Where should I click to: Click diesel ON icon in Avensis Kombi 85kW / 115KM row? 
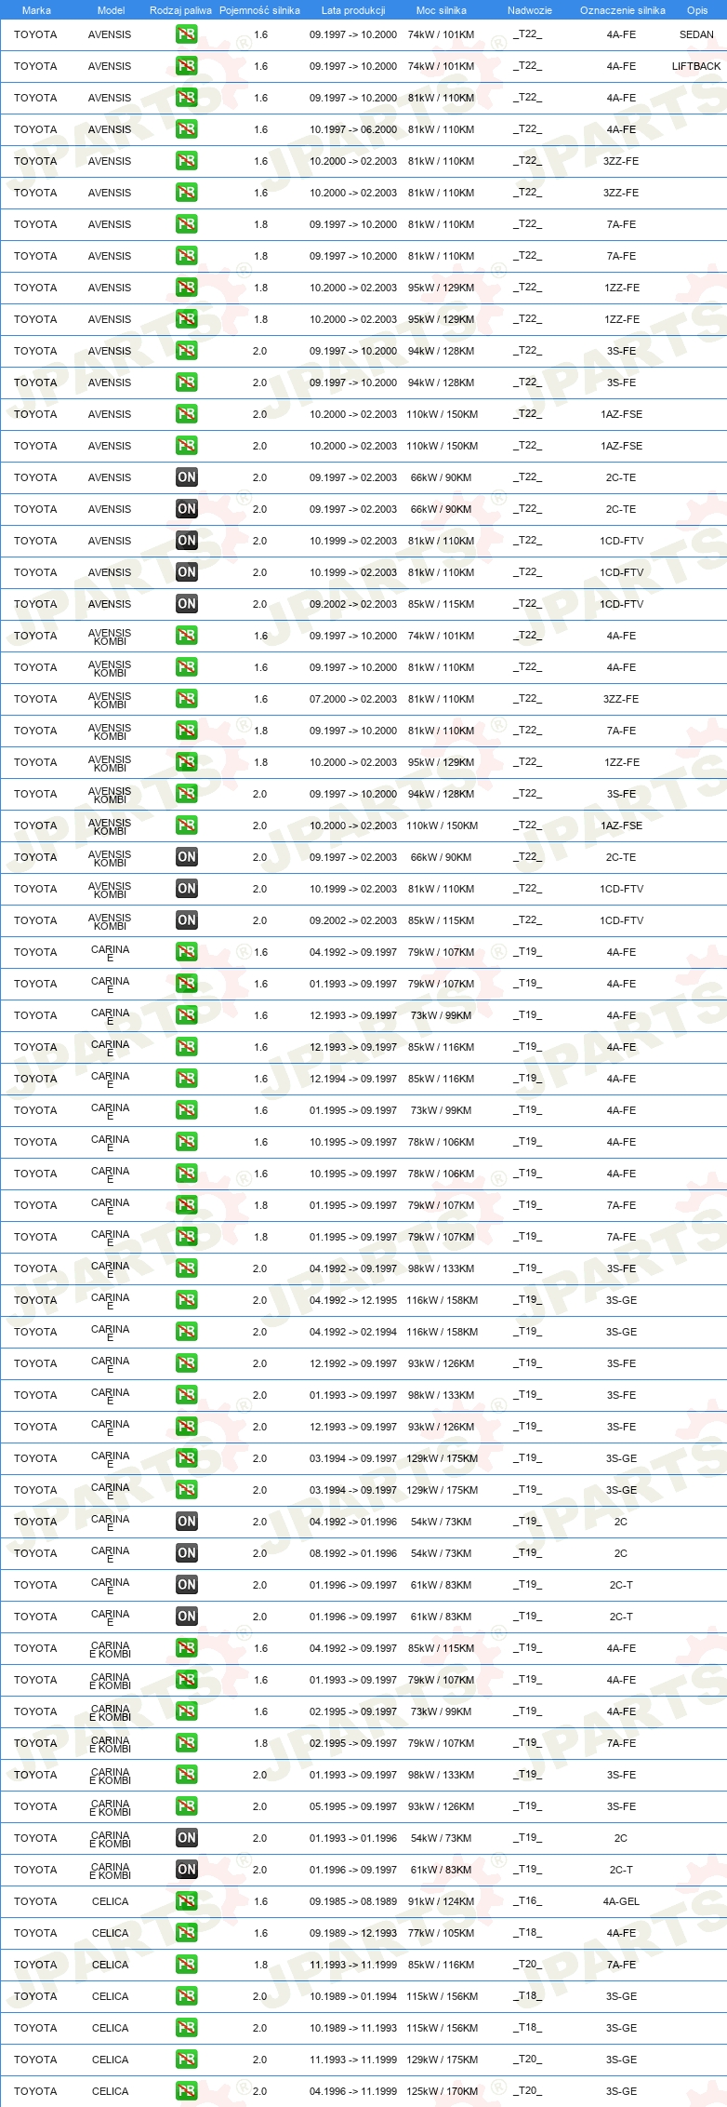coord(187,920)
